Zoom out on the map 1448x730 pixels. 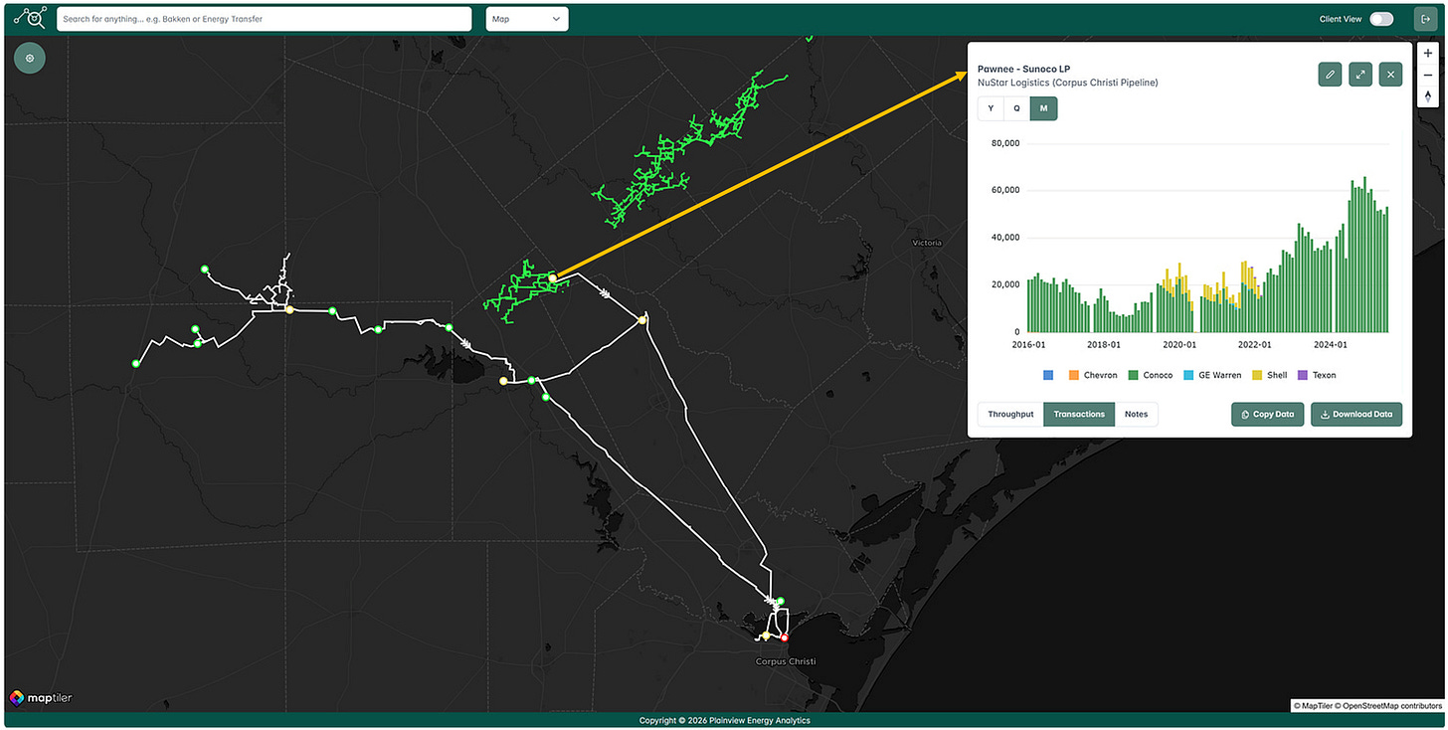pos(1428,75)
